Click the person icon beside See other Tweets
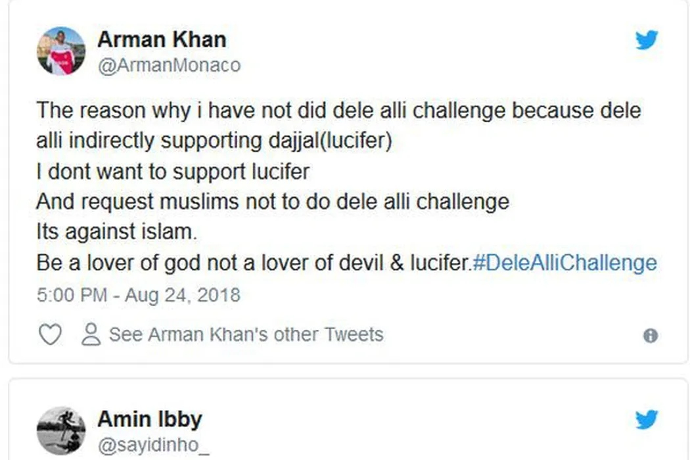 (91, 334)
